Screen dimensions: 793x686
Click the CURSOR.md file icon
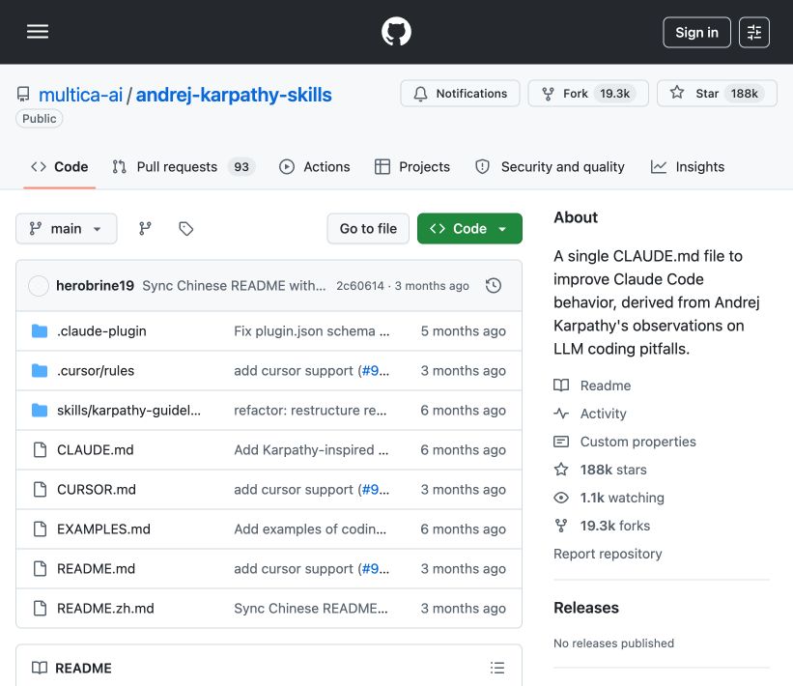[40, 490]
